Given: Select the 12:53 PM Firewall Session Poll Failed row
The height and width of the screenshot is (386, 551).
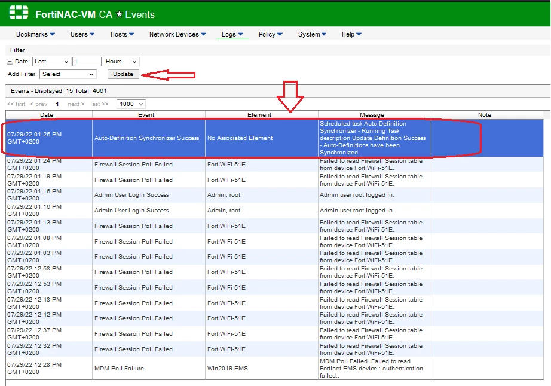Looking at the screenshot, I should tap(274, 287).
